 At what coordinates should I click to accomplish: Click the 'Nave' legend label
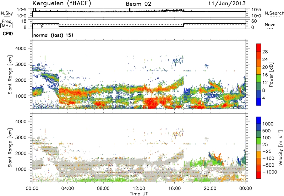(x=270, y=24)
